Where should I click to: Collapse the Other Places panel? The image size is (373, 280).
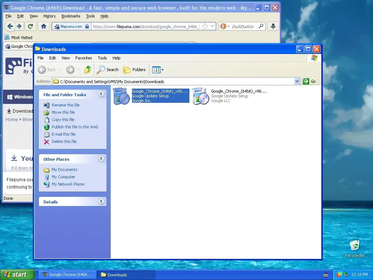101,158
